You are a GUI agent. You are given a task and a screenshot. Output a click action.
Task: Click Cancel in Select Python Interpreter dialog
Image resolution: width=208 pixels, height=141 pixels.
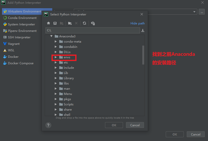click(135, 125)
